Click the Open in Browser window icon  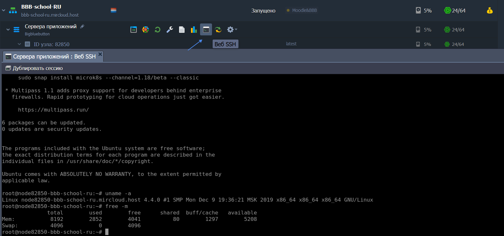(x=133, y=30)
